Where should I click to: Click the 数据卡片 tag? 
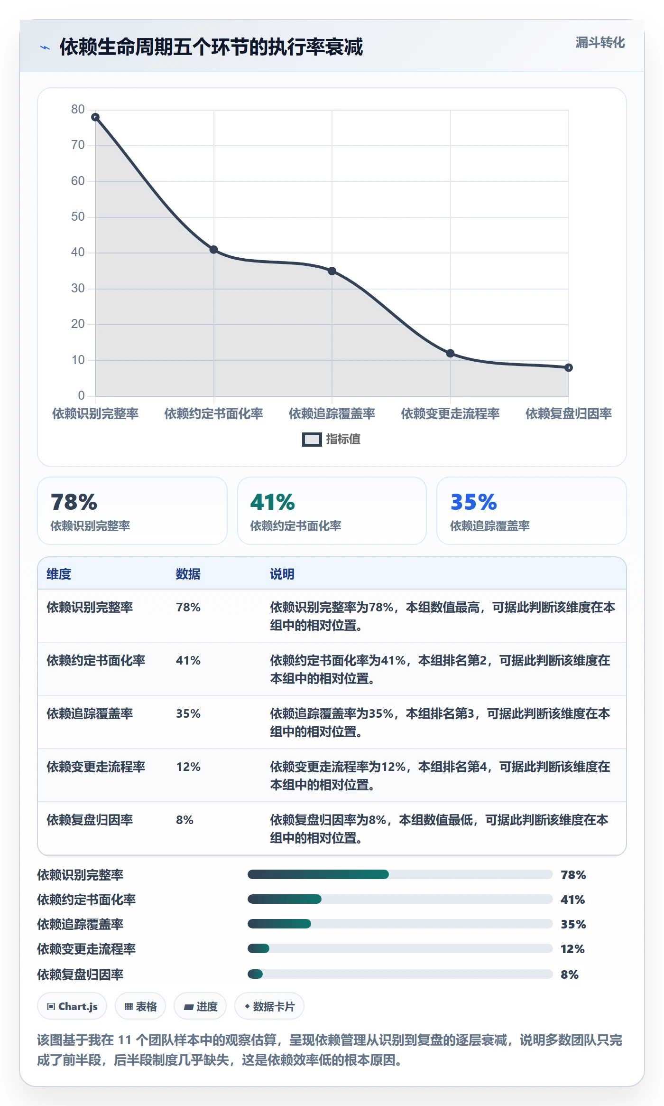coord(269,1006)
